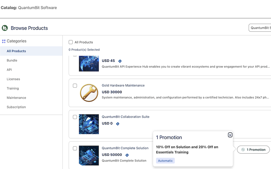Click the 'Catalog: QuantumBit Software' header text
The height and width of the screenshot is (169, 271).
29,8
